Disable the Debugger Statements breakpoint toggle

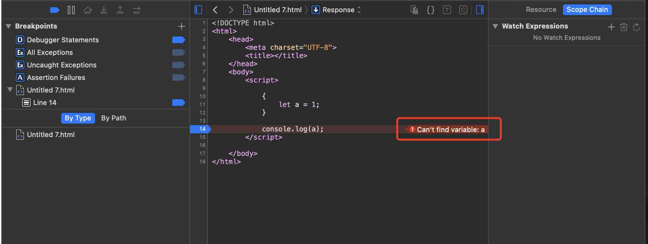tap(178, 40)
